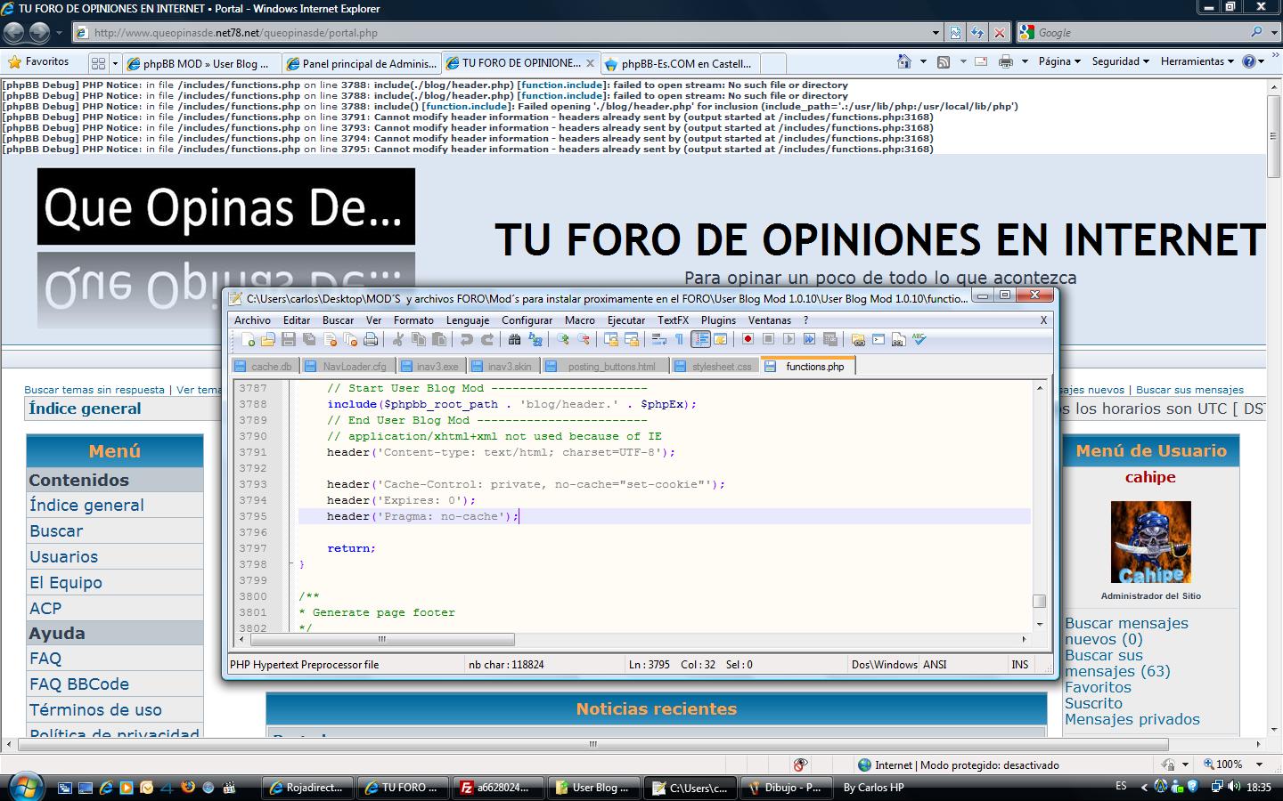1283x801 pixels.
Task: Toggle indent guide button in toolbar
Action: [700, 339]
